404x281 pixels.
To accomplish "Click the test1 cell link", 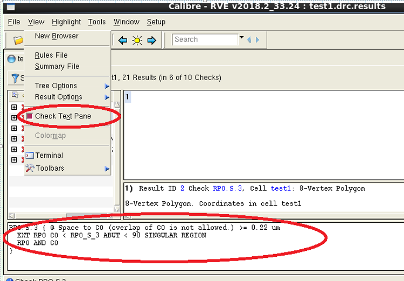I will (x=281, y=188).
